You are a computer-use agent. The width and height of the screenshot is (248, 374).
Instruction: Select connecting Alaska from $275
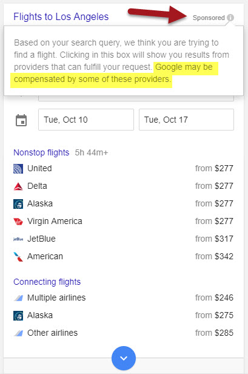[124, 315]
